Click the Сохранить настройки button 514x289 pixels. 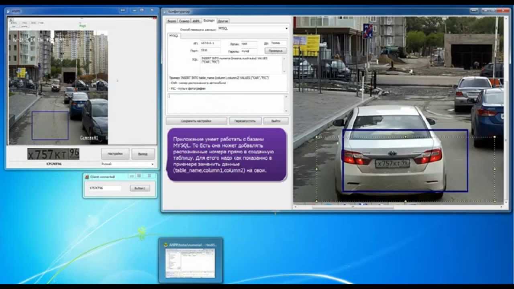point(196,121)
